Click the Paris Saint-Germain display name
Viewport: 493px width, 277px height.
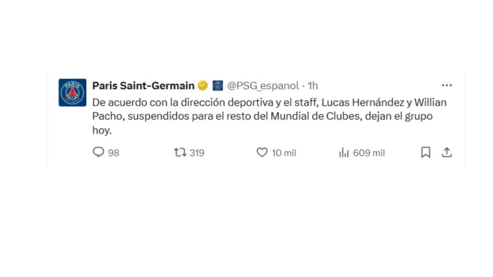143,86
